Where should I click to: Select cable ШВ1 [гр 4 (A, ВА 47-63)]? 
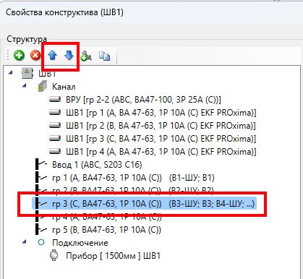(161, 152)
